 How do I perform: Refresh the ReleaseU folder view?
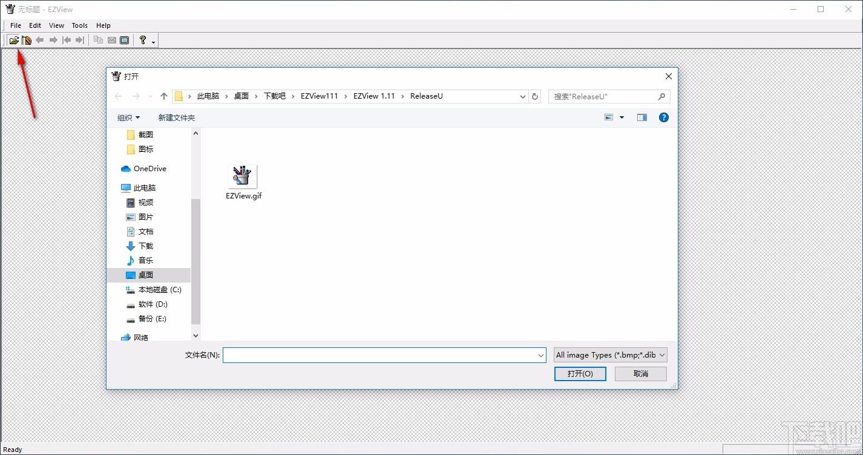(535, 96)
